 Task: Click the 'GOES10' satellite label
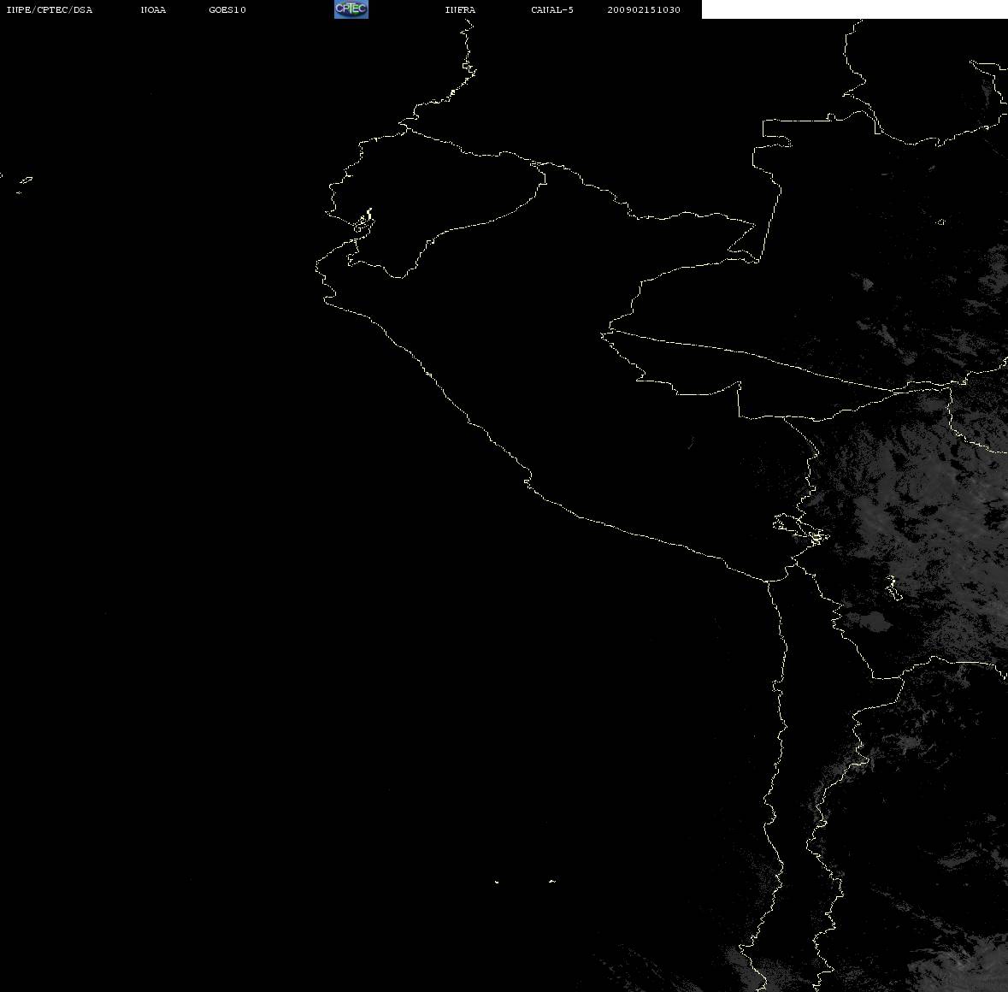point(227,9)
